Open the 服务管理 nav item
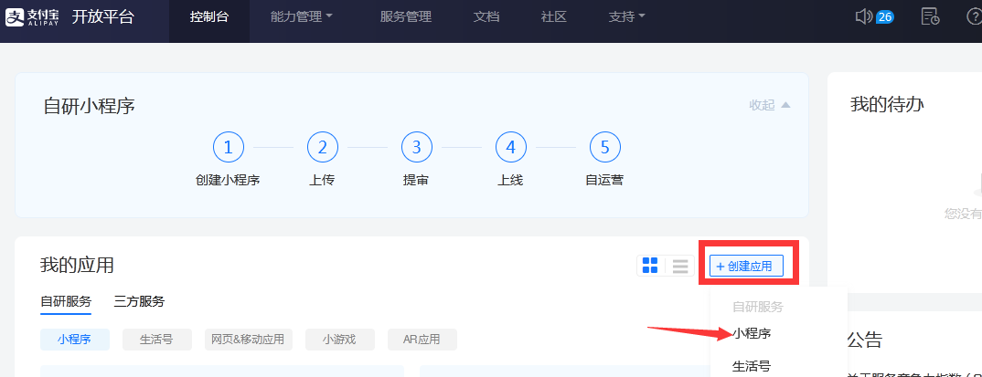The height and width of the screenshot is (377, 982). (405, 16)
